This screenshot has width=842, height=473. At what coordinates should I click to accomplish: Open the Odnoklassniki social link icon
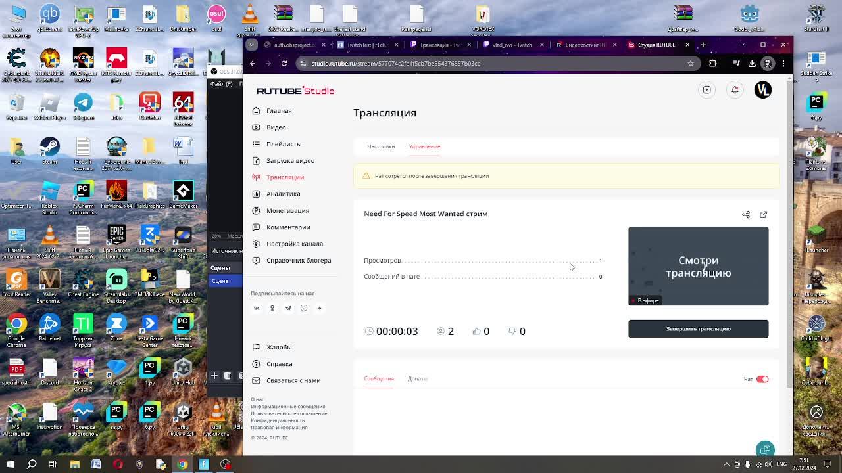(x=272, y=308)
